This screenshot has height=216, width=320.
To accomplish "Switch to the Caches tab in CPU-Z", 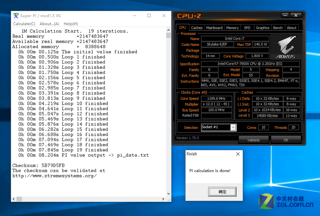I will pos(197,28).
